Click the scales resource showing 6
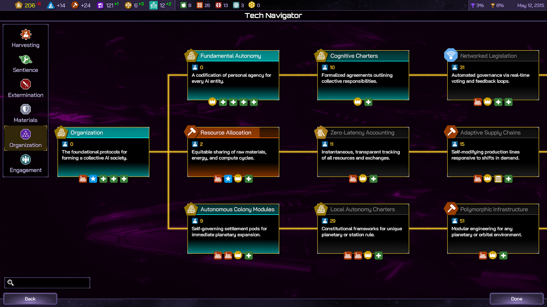The height and width of the screenshot is (307, 547). coord(134,5)
